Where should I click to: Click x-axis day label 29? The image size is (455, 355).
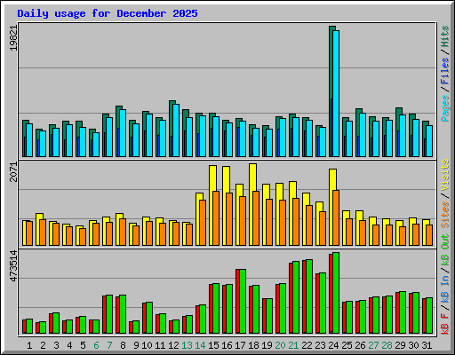point(400,345)
